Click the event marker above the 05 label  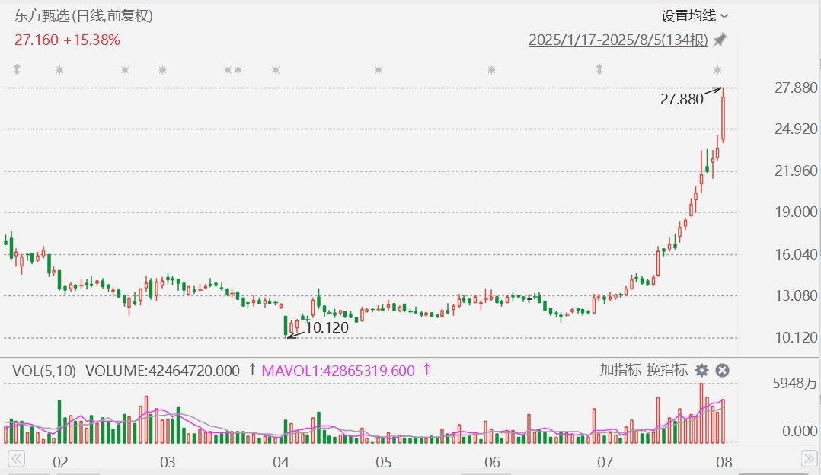[x=379, y=69]
